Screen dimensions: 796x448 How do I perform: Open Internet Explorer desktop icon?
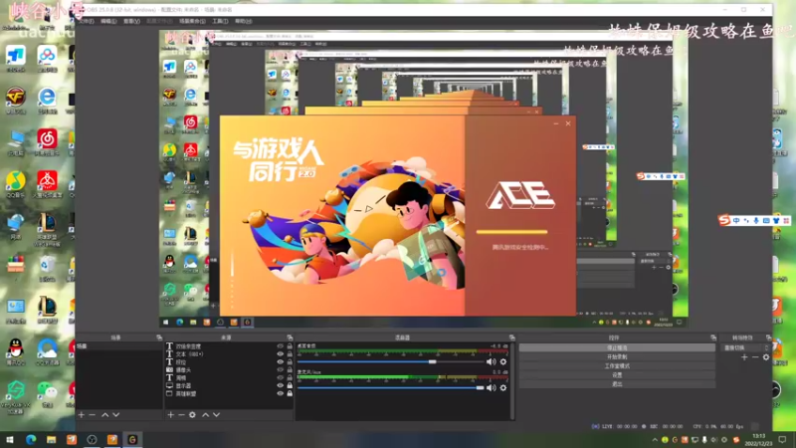pyautogui.click(x=47, y=101)
